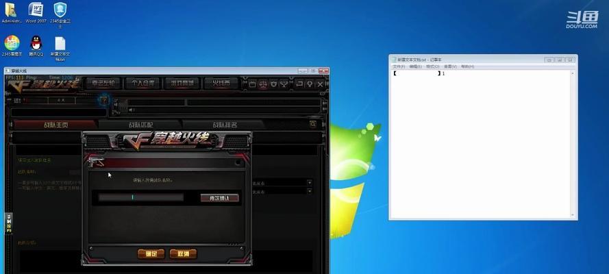Click the Notepad scrollbar down arrow
This screenshot has height=274, width=609.
pos(573,215)
